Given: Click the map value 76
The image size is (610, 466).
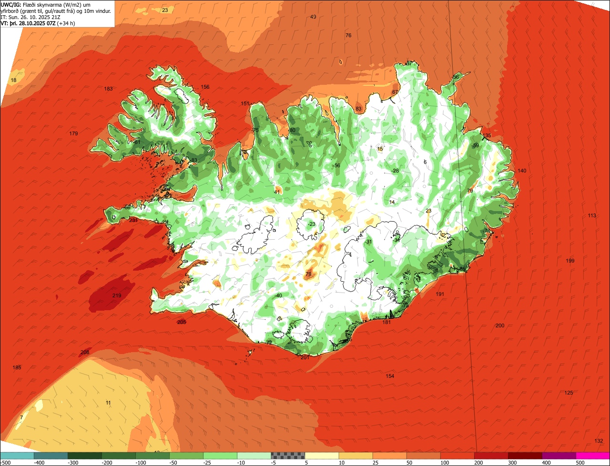Looking at the screenshot, I should [348, 35].
